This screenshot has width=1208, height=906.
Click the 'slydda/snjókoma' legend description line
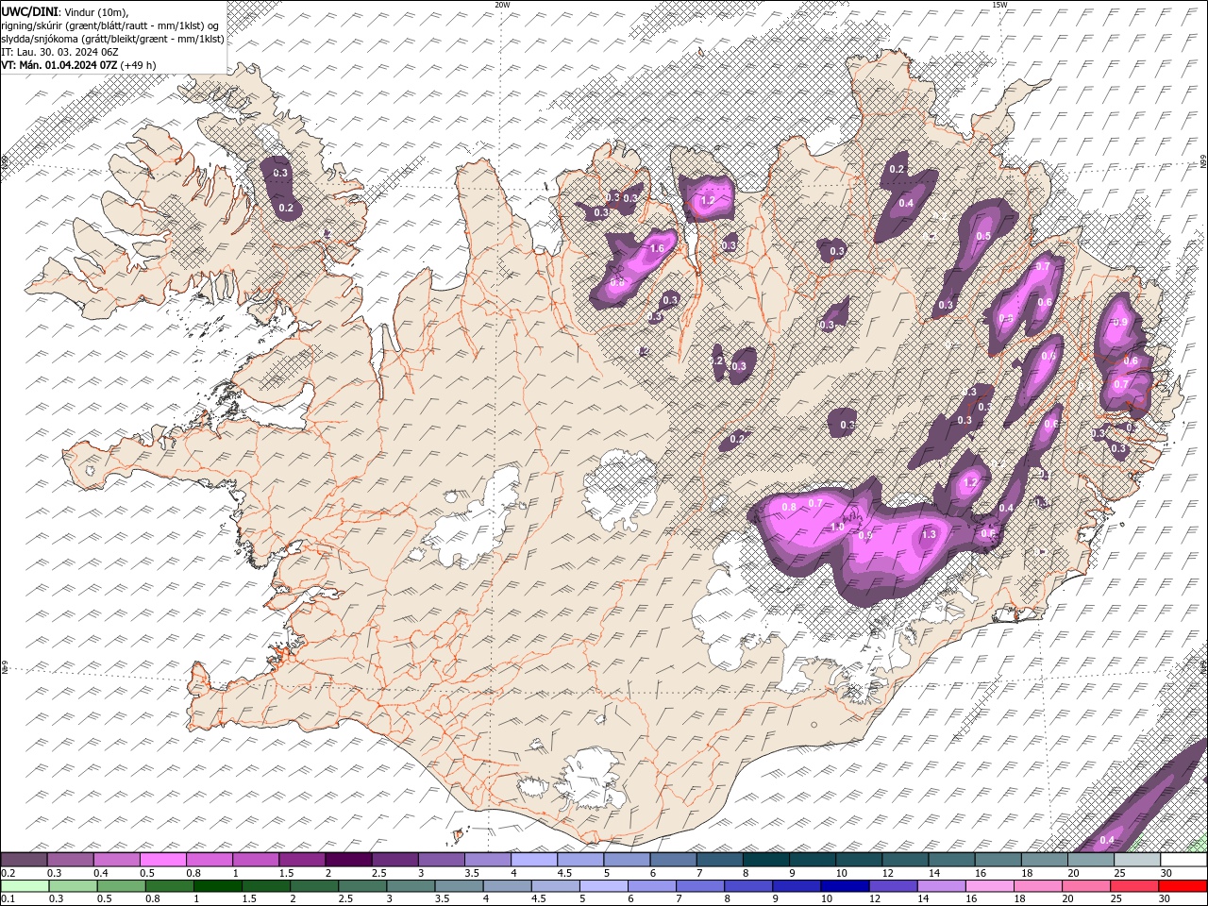click(113, 38)
